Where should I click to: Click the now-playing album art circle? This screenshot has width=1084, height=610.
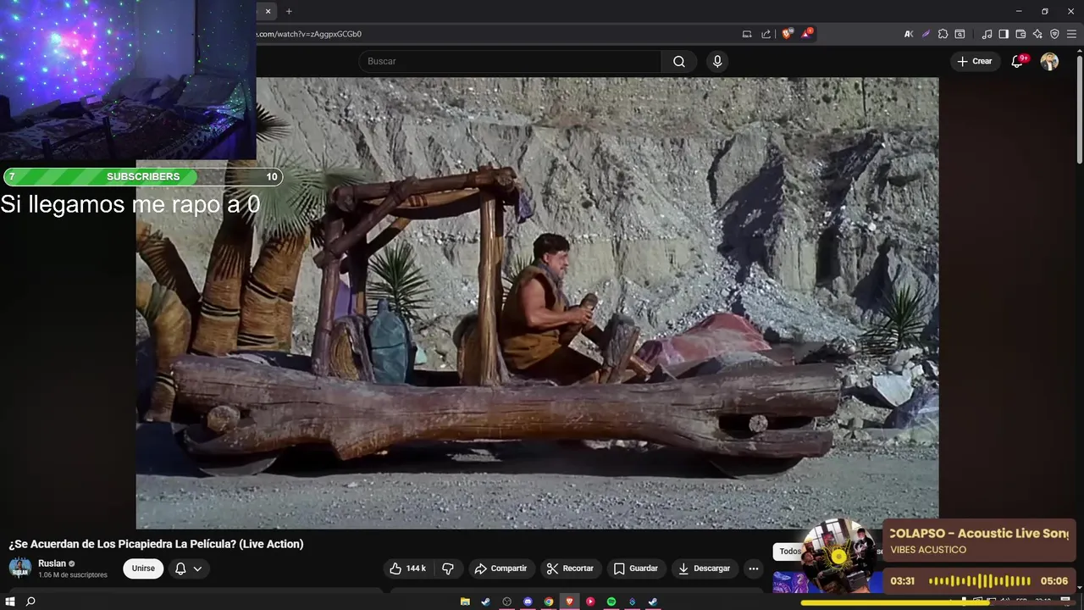coord(838,556)
